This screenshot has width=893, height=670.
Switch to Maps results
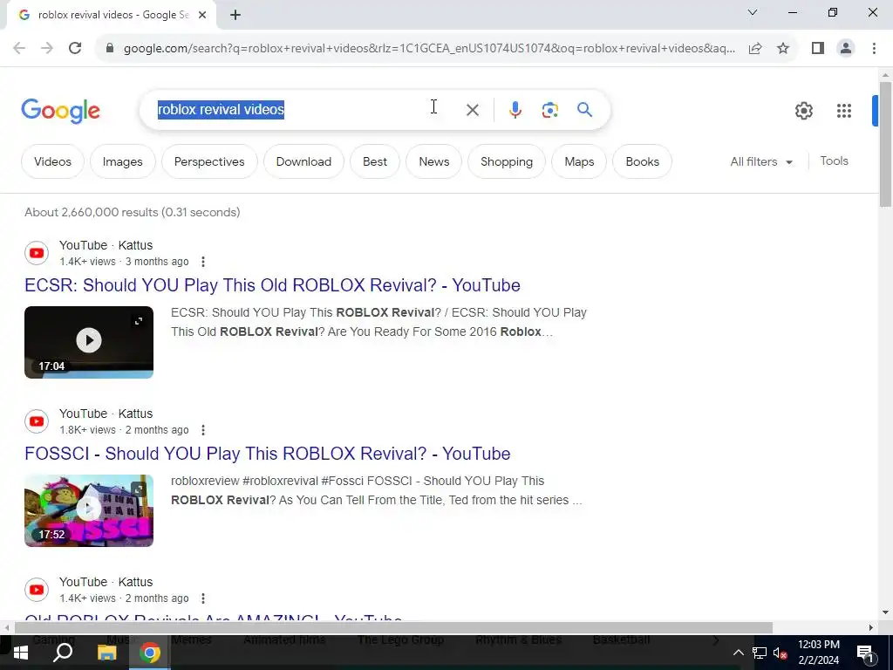(579, 161)
